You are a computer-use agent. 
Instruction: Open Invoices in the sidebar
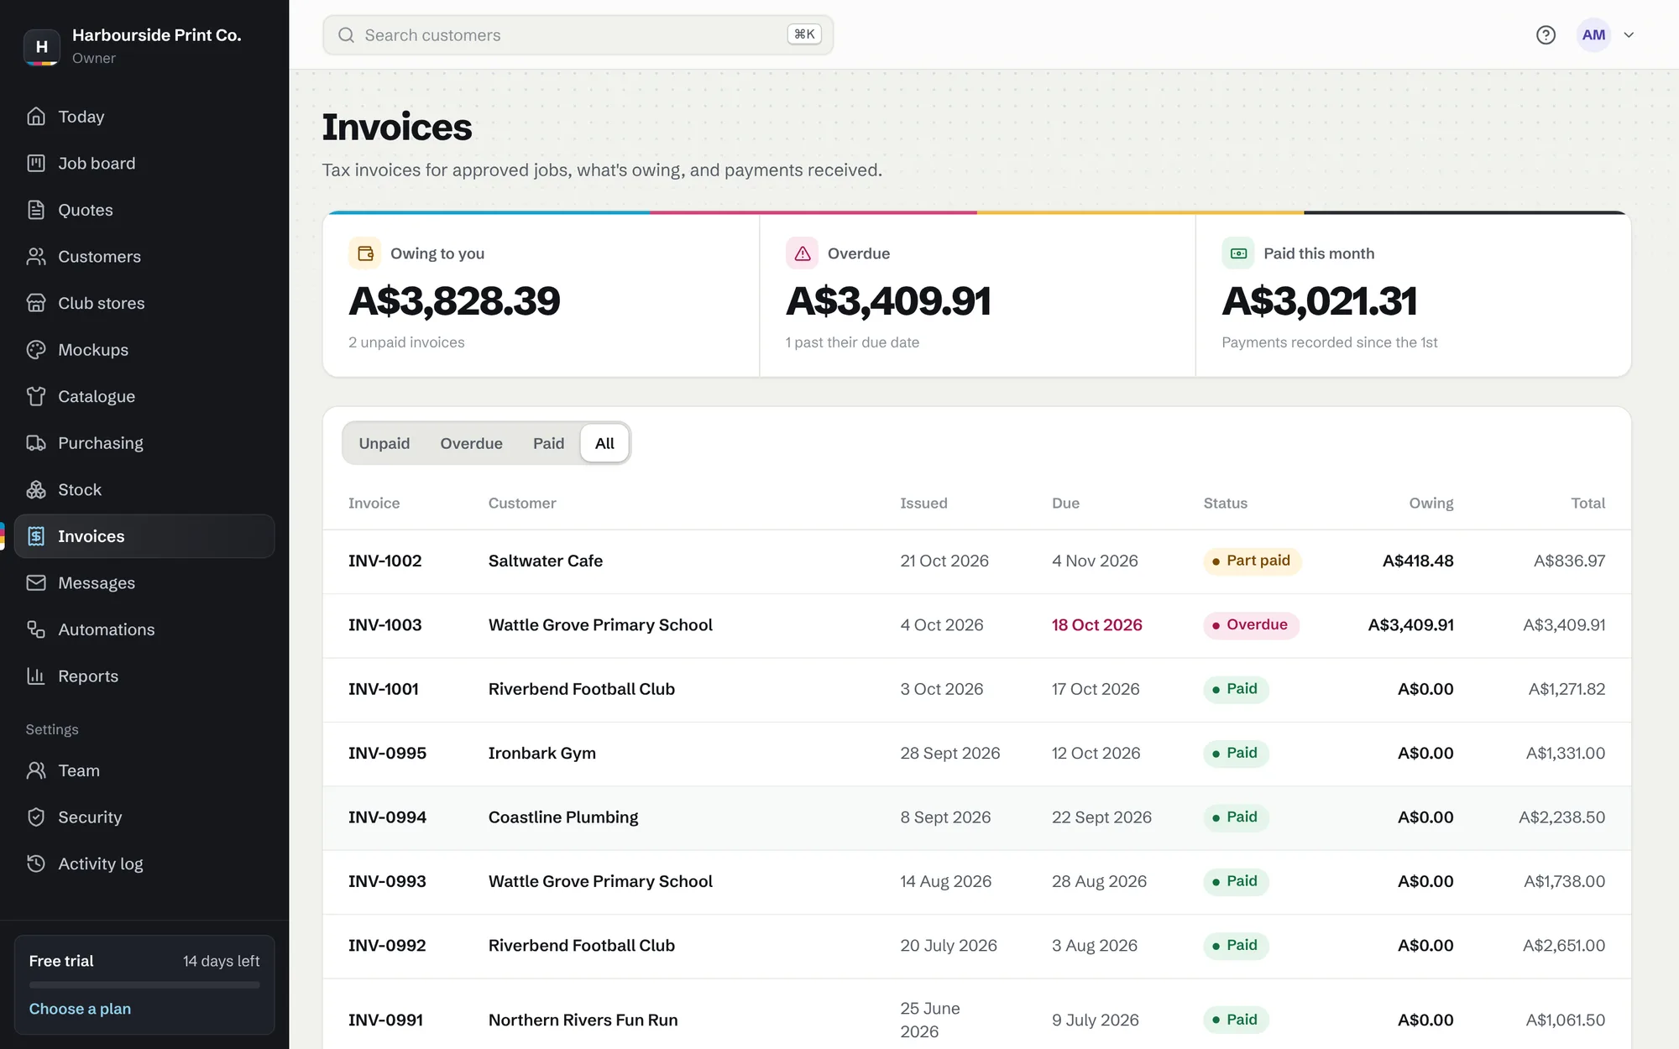point(144,536)
